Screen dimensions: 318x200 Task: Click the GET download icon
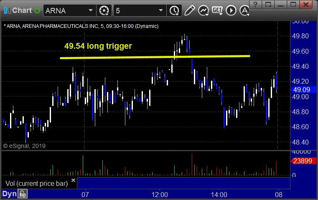pos(217,10)
